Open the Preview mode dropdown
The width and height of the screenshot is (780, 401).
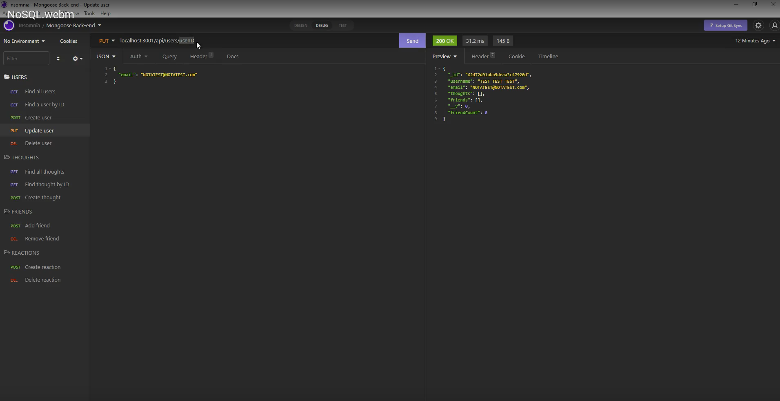point(444,57)
